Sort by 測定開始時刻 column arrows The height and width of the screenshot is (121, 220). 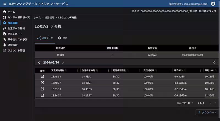(x=66, y=70)
